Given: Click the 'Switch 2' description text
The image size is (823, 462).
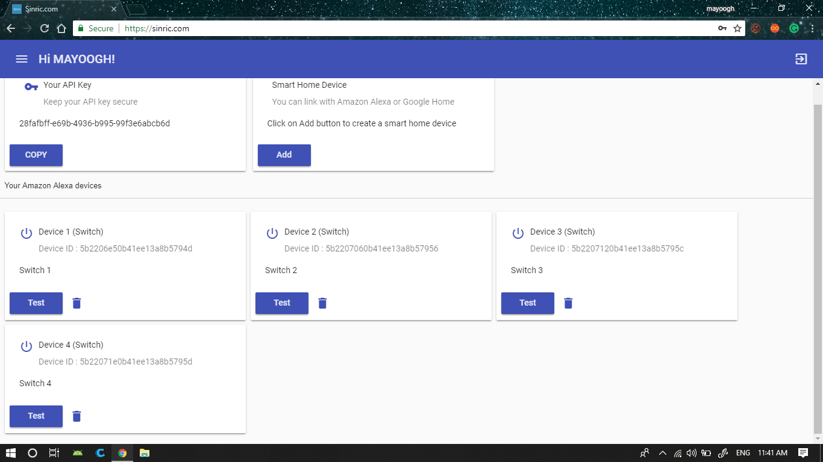Looking at the screenshot, I should pyautogui.click(x=281, y=270).
